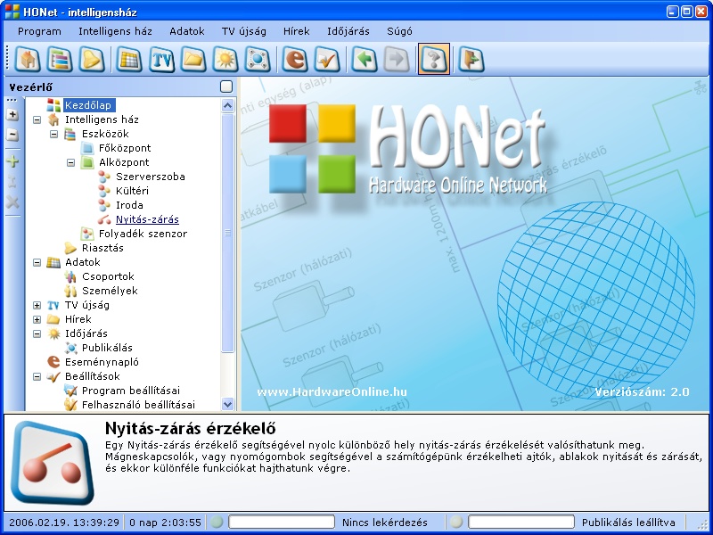Click the publishing status indicator light
The width and height of the screenshot is (713, 535).
coord(456,522)
